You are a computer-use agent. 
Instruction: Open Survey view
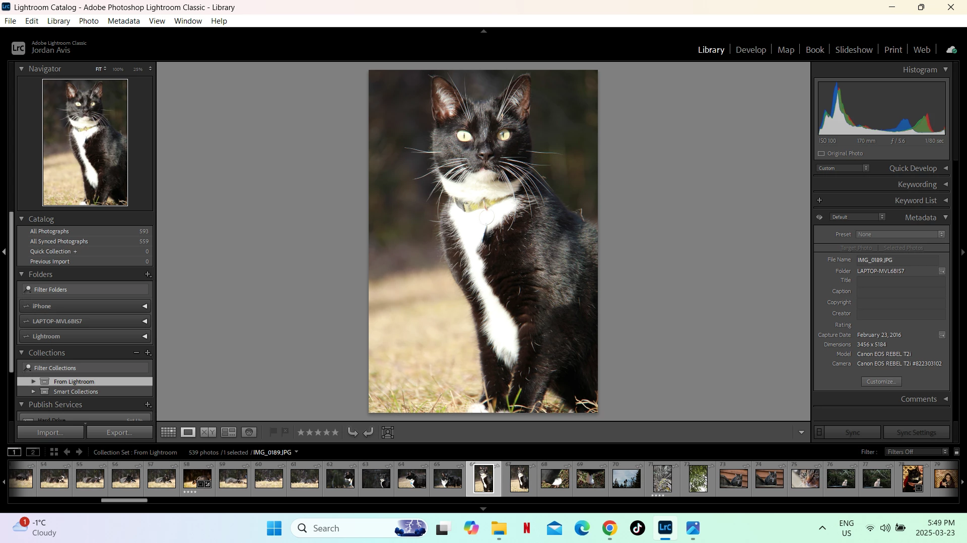click(229, 432)
